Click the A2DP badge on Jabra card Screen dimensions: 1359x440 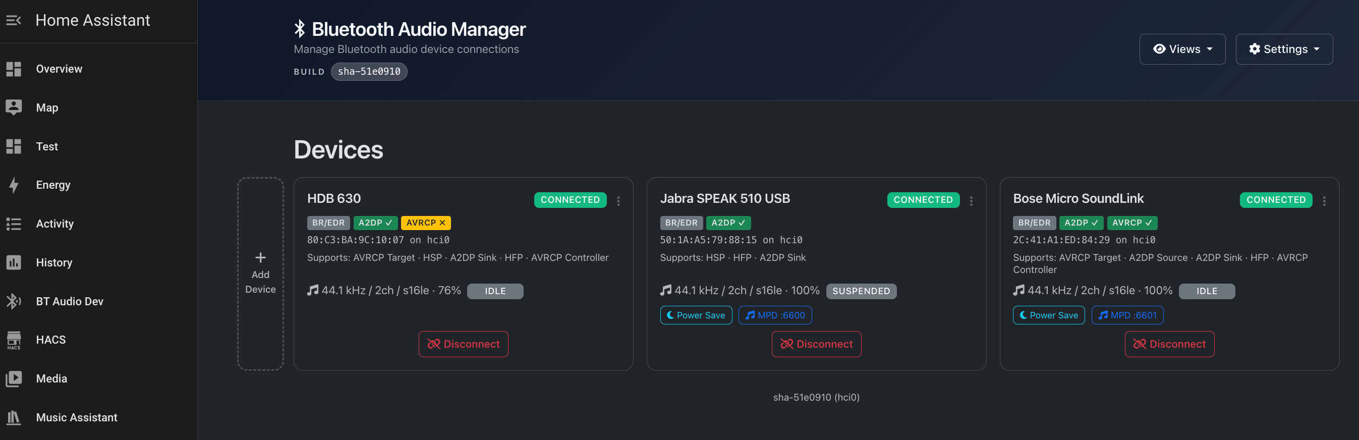point(728,223)
